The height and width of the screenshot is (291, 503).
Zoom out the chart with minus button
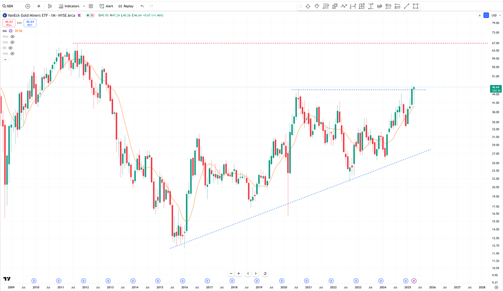[x=231, y=273]
